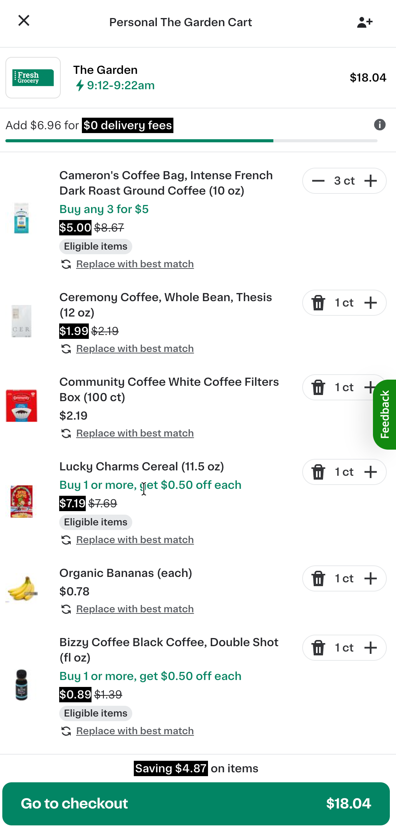Click Replace with best match for Organic Bananas
This screenshot has width=396, height=830.
pos(135,609)
